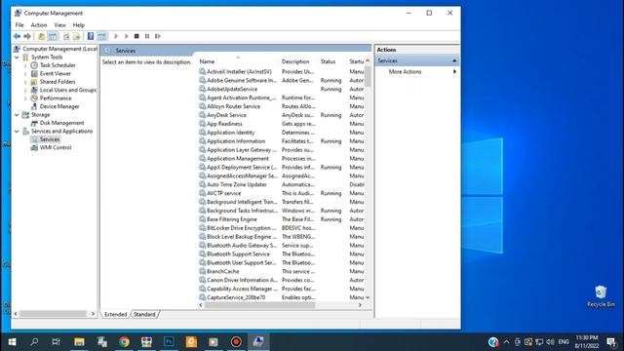Collapse the Storage tree node
Image resolution: width=624 pixels, height=351 pixels.
click(x=17, y=115)
